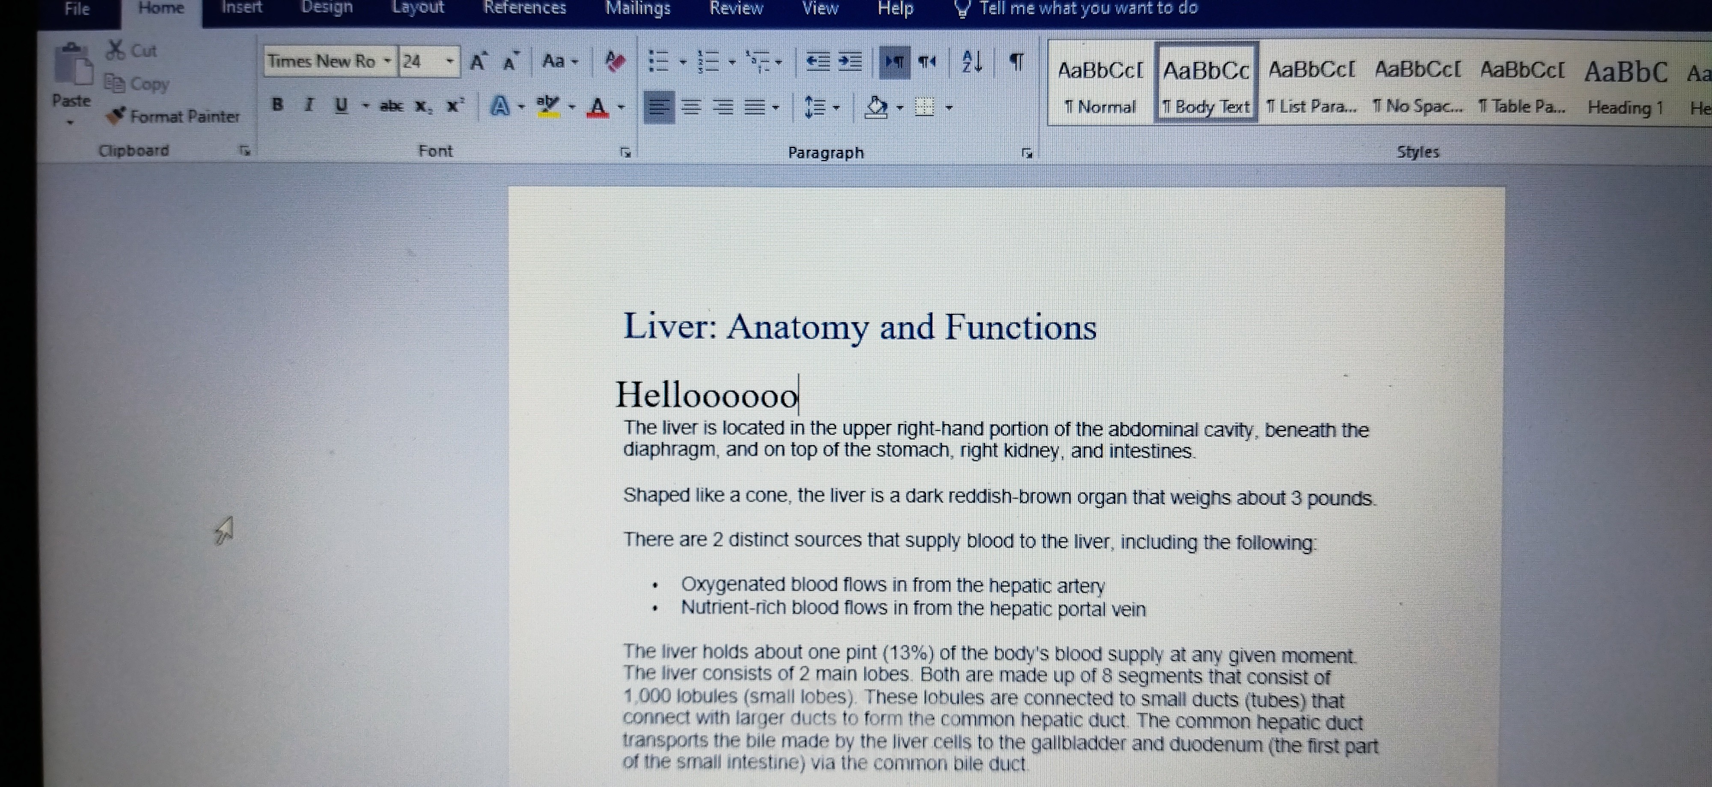The image size is (1712, 787).
Task: Clear all formatting eraser icon
Action: [615, 62]
